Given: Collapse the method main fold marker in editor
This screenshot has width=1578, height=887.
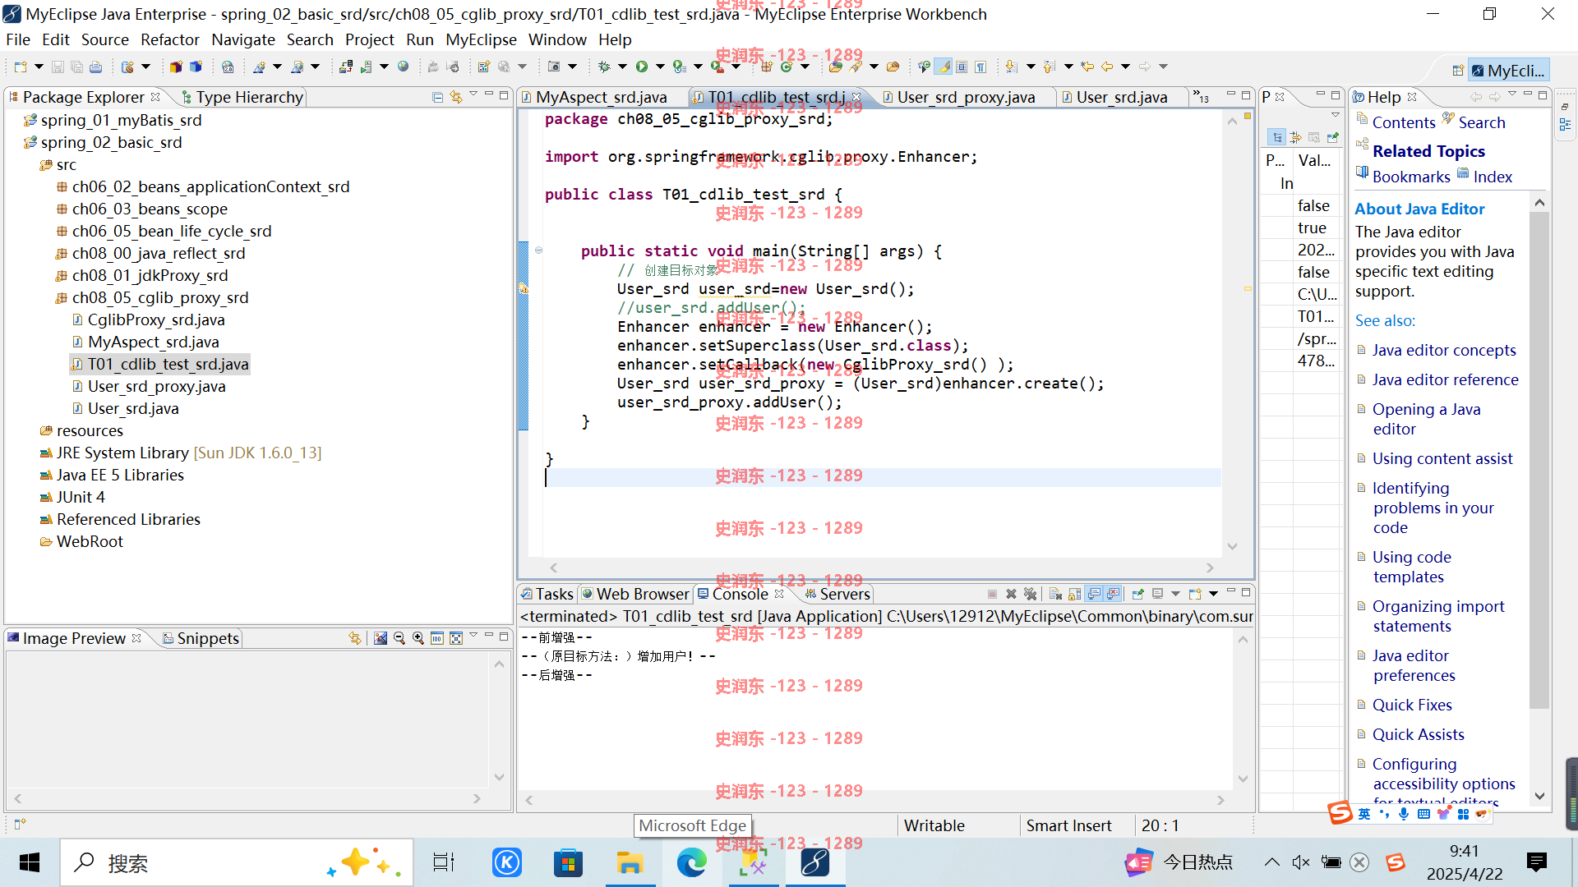Looking at the screenshot, I should (x=538, y=250).
